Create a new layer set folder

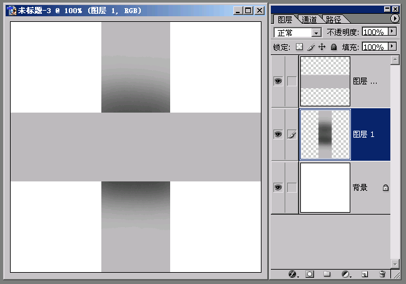[x=327, y=274]
